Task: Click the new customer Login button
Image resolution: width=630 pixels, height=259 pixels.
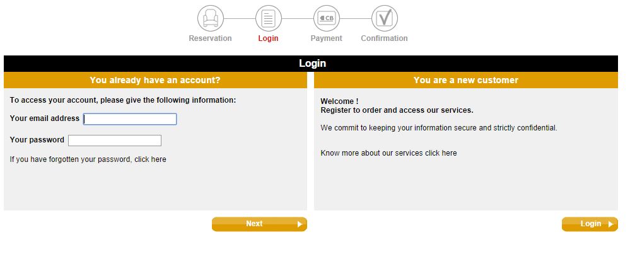Action: click(590, 224)
